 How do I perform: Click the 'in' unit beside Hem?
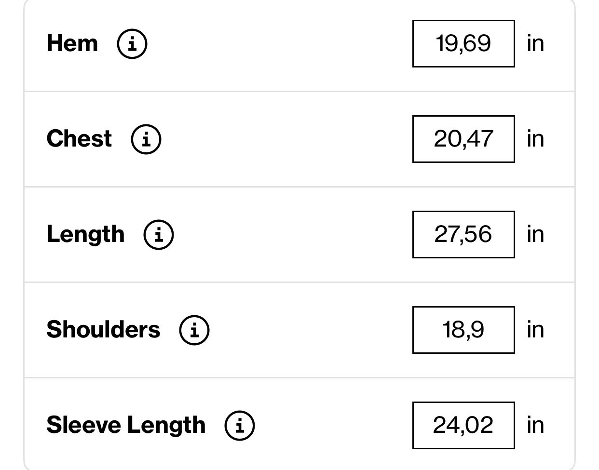535,43
